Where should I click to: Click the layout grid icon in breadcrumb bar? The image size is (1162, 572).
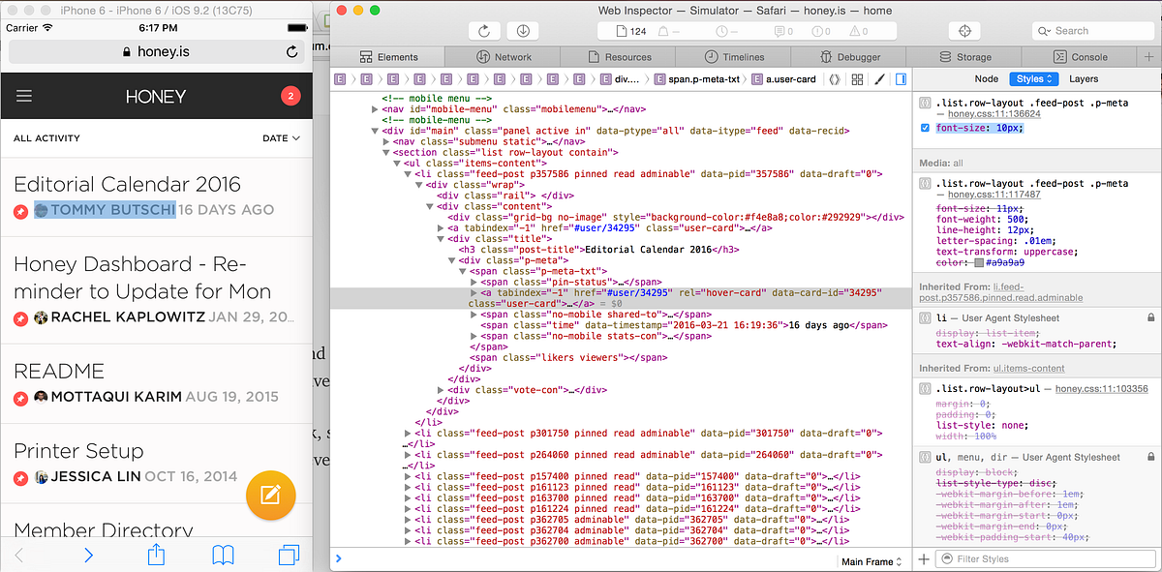858,79
